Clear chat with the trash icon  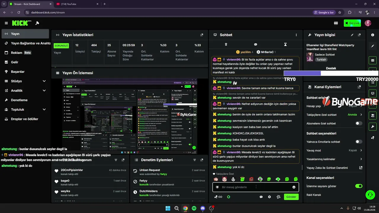click(x=226, y=44)
